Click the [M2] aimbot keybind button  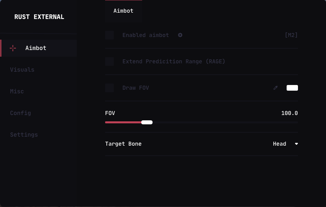tap(291, 35)
